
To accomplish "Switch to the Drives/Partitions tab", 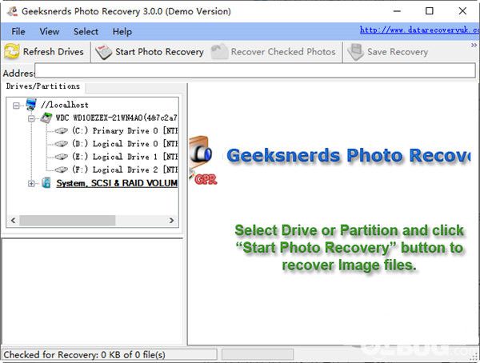I will point(43,86).
